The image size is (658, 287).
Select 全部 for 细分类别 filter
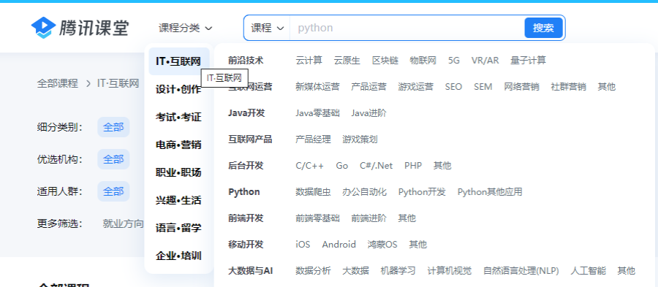click(114, 127)
